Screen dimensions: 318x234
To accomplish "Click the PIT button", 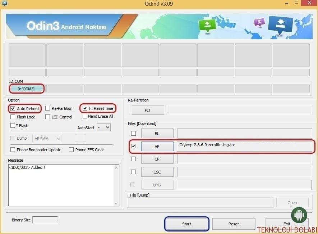I will coord(148,110).
